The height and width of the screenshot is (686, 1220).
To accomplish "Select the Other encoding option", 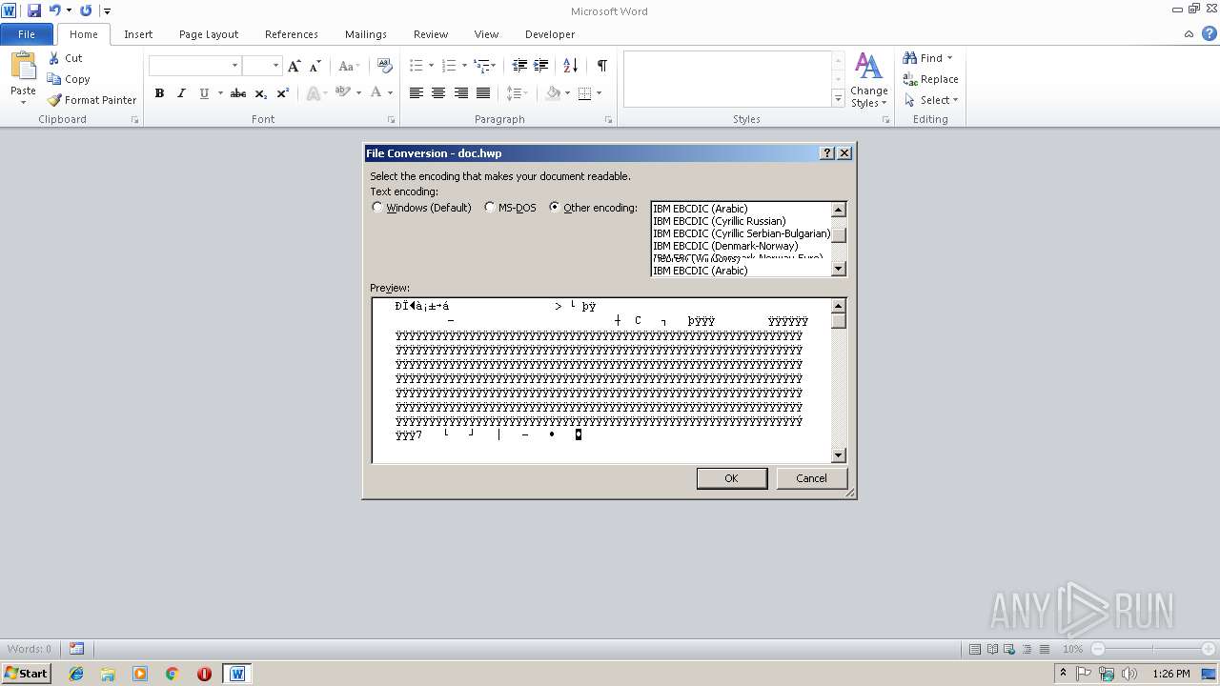I will pos(555,207).
